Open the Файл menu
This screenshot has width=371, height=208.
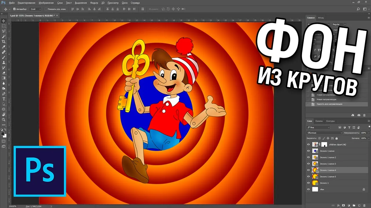point(12,3)
